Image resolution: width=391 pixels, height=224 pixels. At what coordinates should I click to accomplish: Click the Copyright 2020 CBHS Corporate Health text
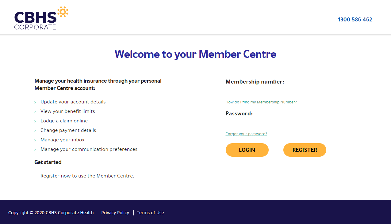point(51,213)
